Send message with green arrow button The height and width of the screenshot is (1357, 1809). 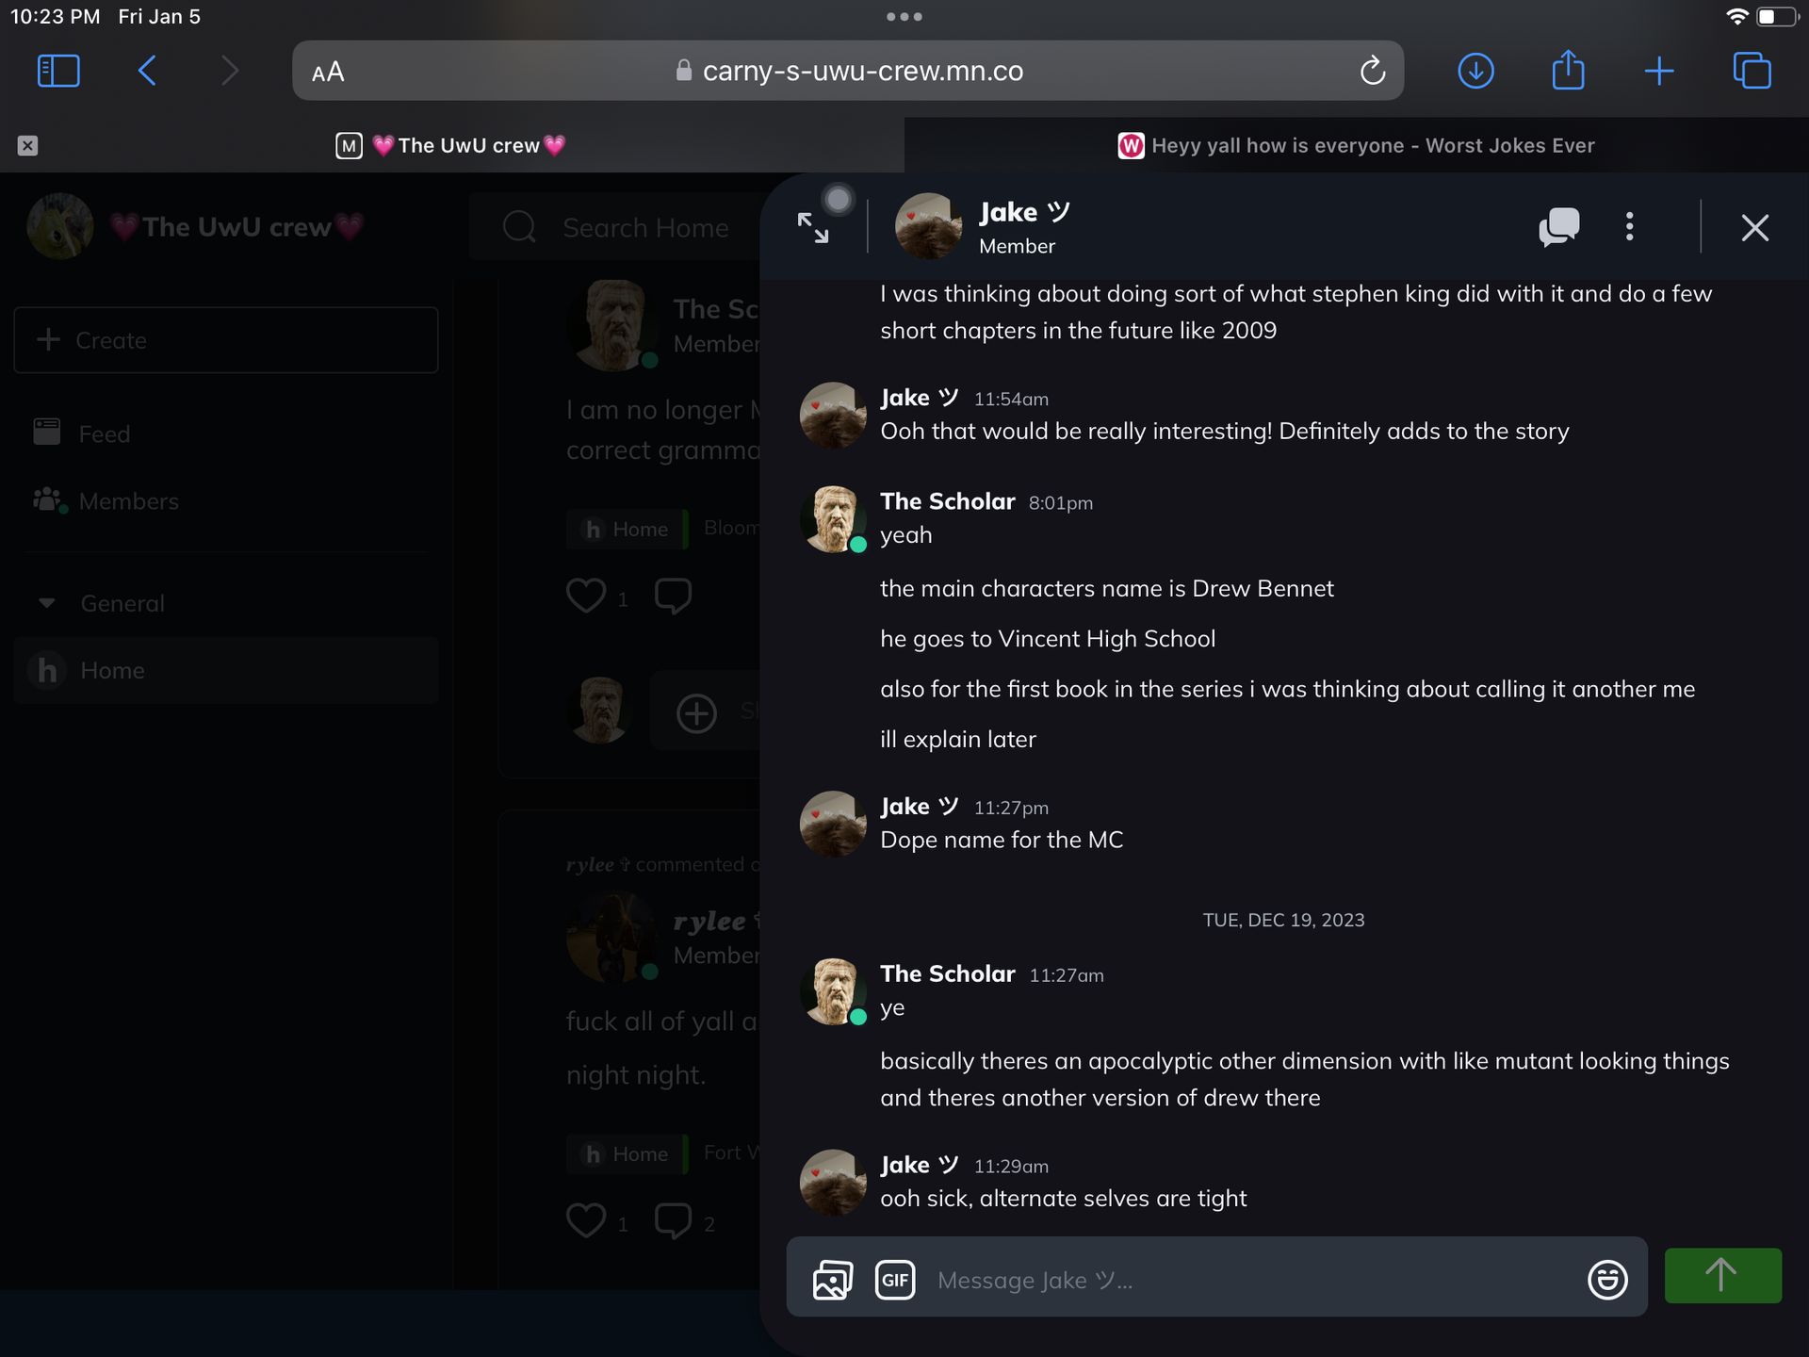point(1721,1276)
